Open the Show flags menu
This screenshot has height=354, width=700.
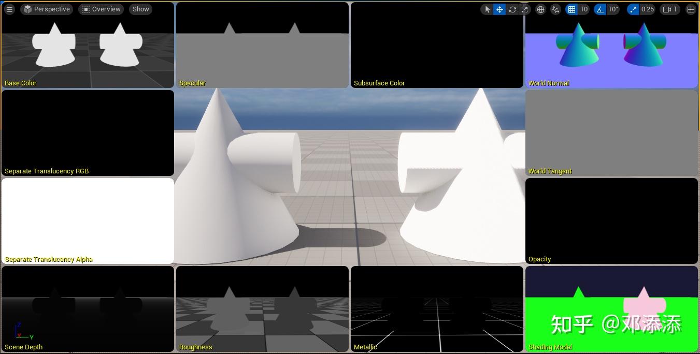click(140, 9)
